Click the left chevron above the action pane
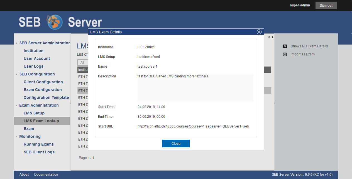Image resolution: width=352 pixels, height=179 pixels. click(x=269, y=37)
